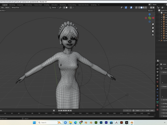Open the View Layer properties tab
The image size is (167, 125).
pos(157,75)
